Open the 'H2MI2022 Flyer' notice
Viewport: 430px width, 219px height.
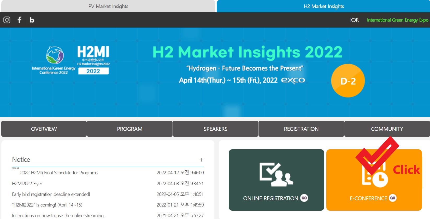[x=27, y=184]
